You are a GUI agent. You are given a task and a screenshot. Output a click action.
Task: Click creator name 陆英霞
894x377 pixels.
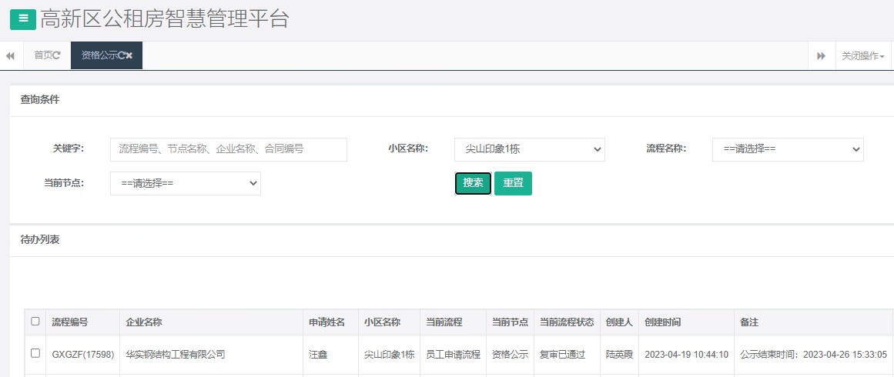click(x=619, y=354)
